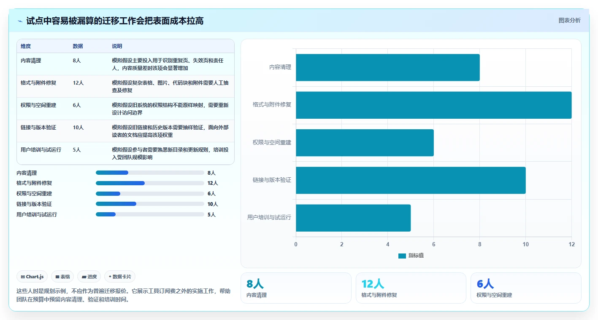Click the 格式与附件修复 bar in chart
Screen dimensions: 598x320
click(x=433, y=105)
